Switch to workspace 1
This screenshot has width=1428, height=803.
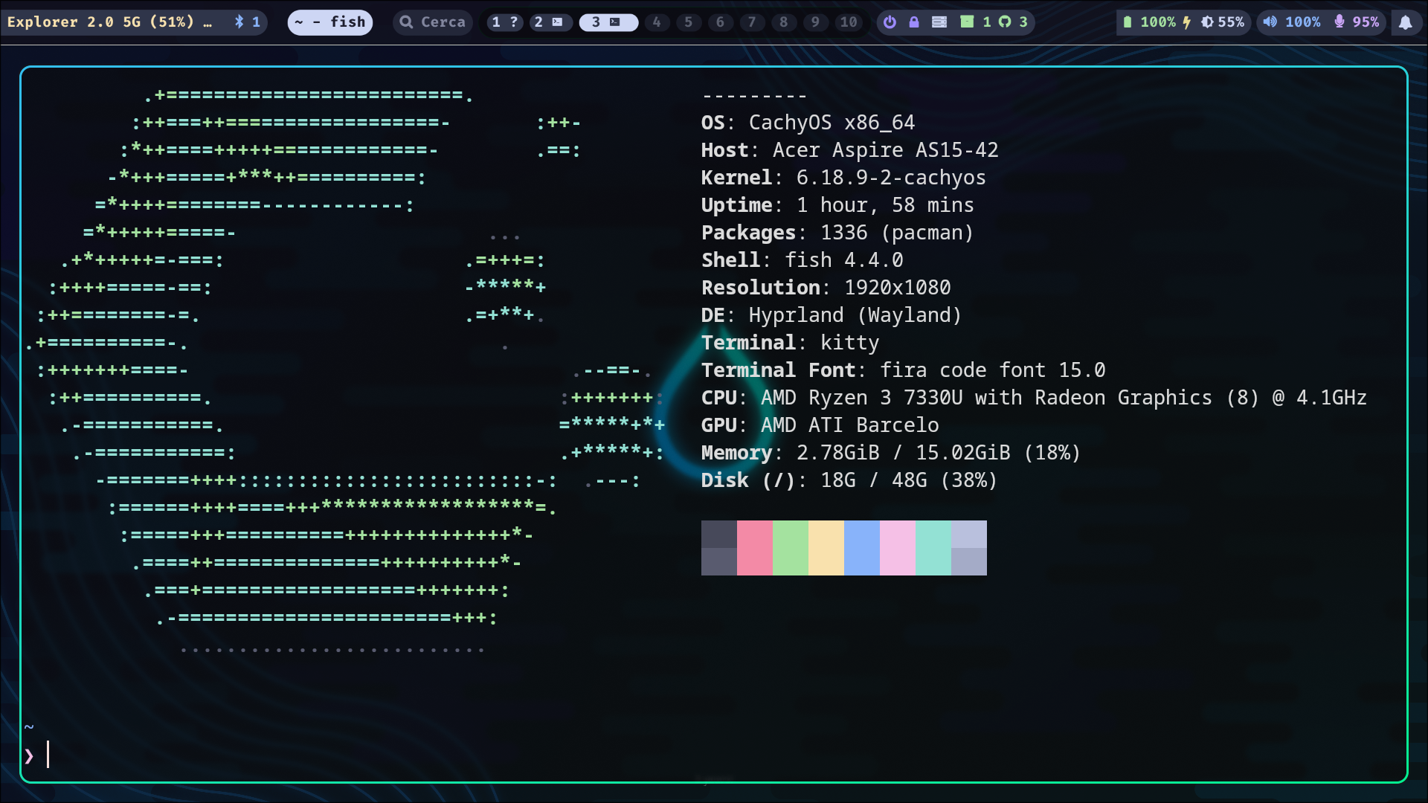(504, 22)
